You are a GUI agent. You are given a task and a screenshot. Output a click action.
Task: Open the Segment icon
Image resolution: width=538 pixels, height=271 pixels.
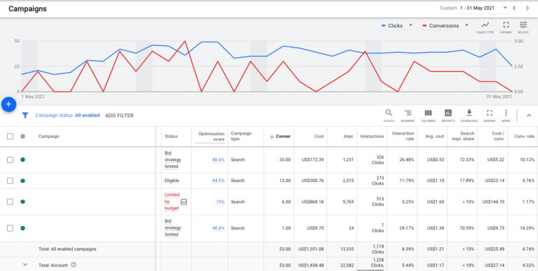tap(408, 113)
